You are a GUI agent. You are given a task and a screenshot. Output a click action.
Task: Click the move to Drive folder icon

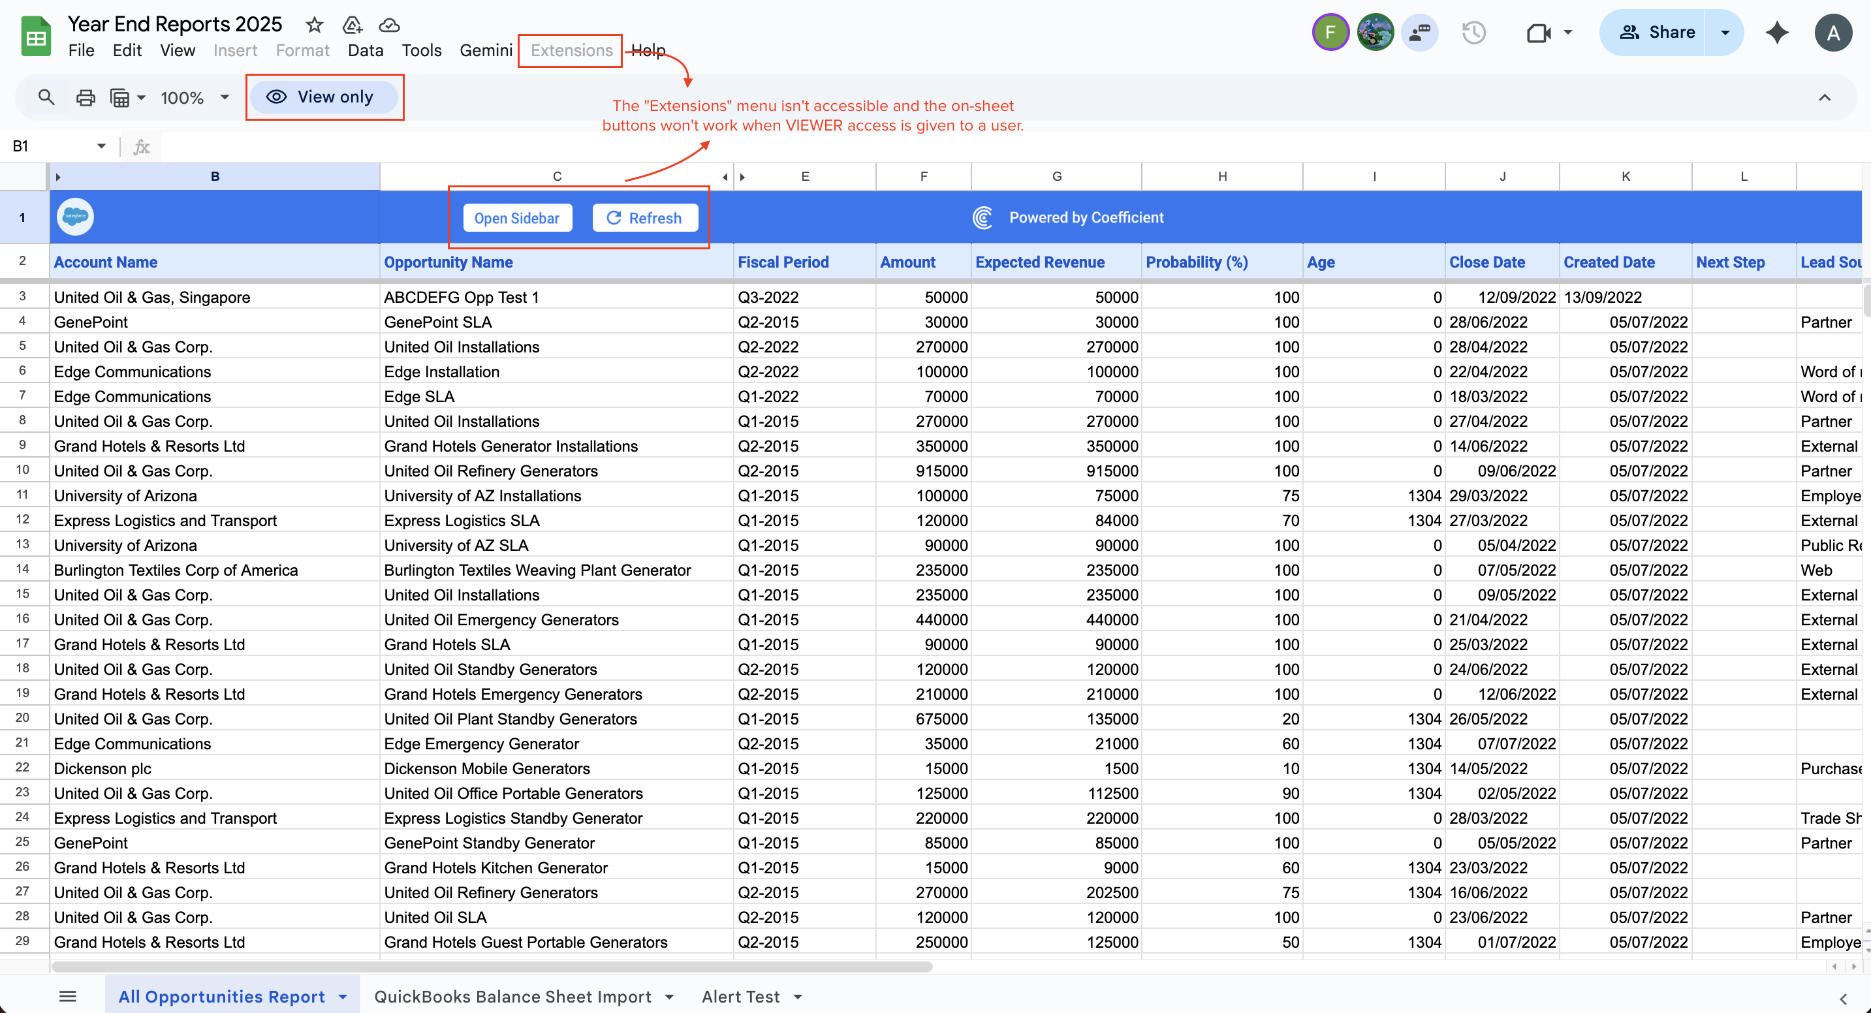click(x=353, y=25)
